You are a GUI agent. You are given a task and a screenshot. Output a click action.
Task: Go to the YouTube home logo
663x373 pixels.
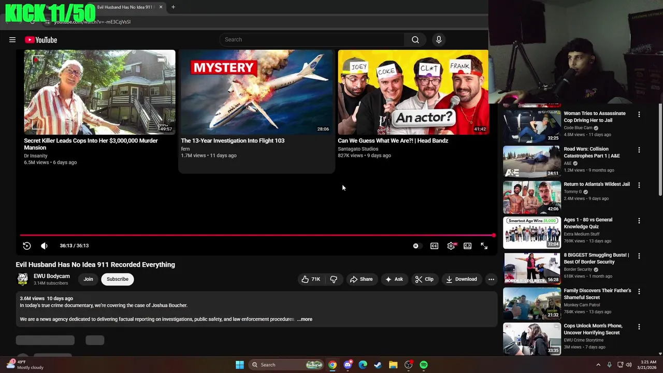(x=41, y=40)
